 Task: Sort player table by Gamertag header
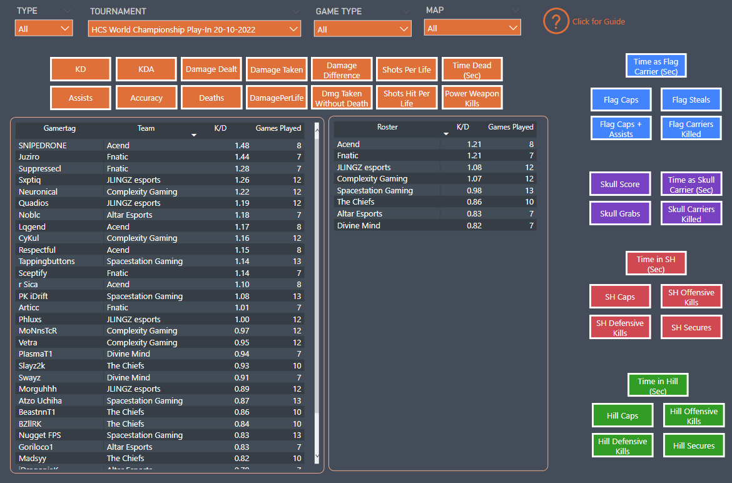coord(59,128)
